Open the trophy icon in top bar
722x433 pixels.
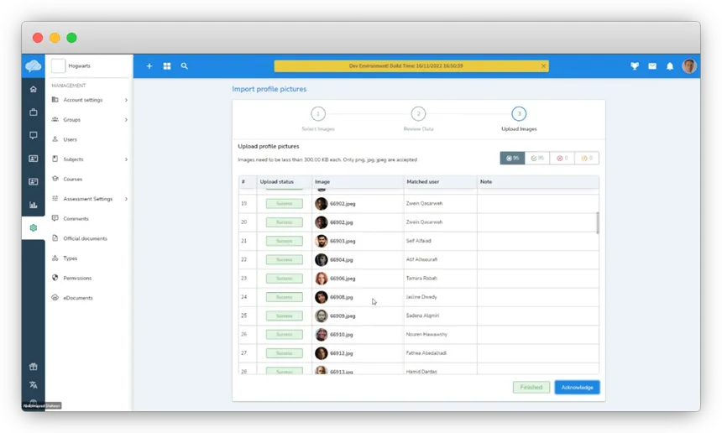point(635,66)
